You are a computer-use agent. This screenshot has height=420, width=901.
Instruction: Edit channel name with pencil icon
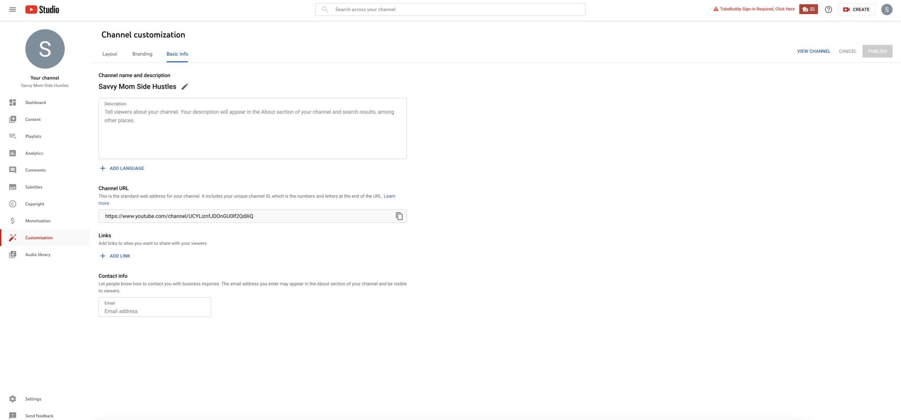point(185,87)
